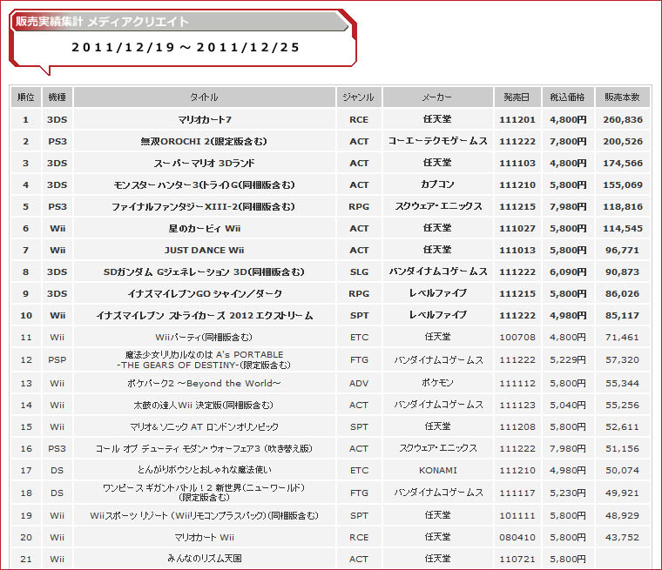Click sales figure 174,566
The height and width of the screenshot is (570, 662).
point(623,164)
